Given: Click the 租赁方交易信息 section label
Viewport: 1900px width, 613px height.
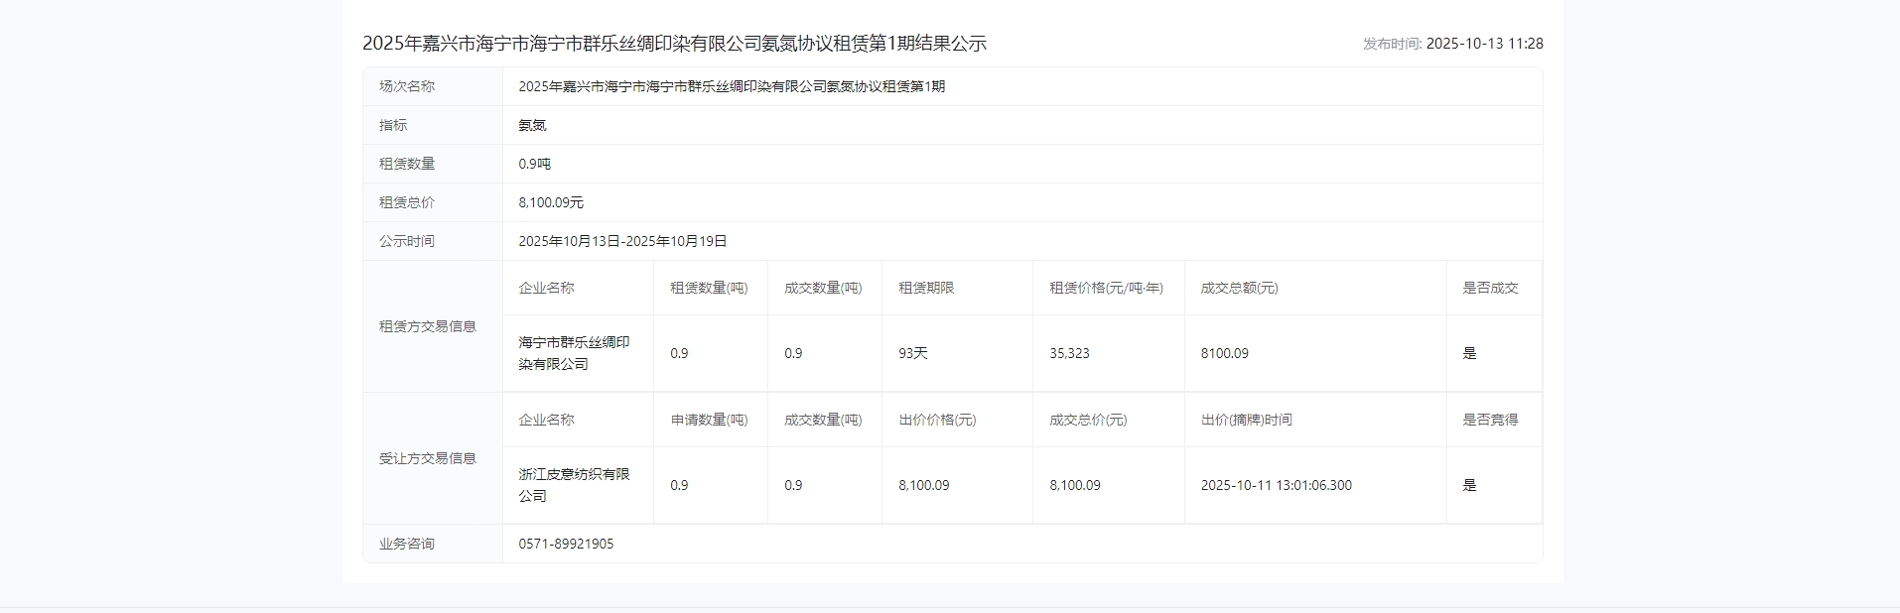Looking at the screenshot, I should [x=427, y=326].
